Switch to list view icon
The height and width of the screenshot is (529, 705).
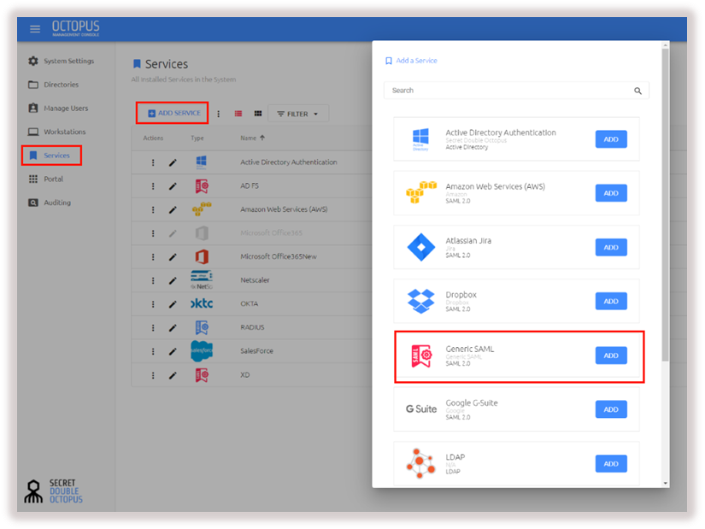(238, 114)
